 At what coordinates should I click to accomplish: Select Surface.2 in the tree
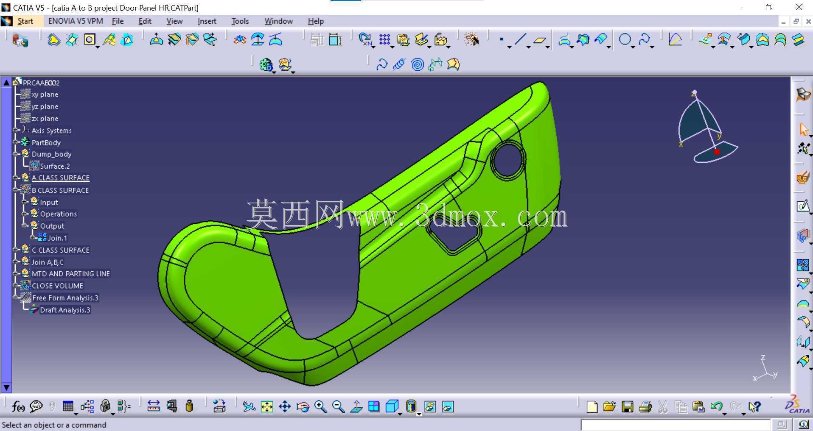[55, 166]
